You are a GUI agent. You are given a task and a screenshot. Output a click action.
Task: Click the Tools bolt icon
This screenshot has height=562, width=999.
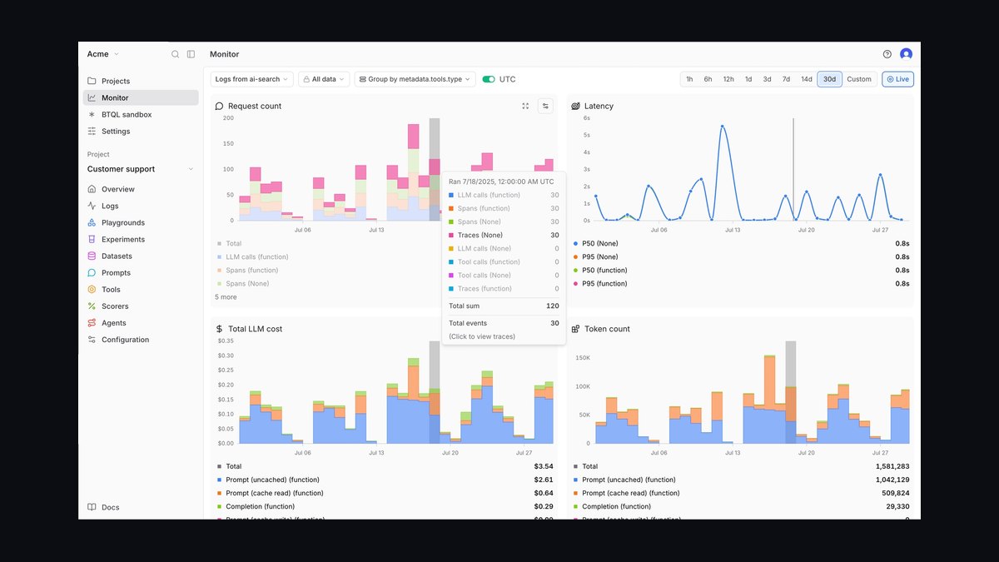pos(92,289)
